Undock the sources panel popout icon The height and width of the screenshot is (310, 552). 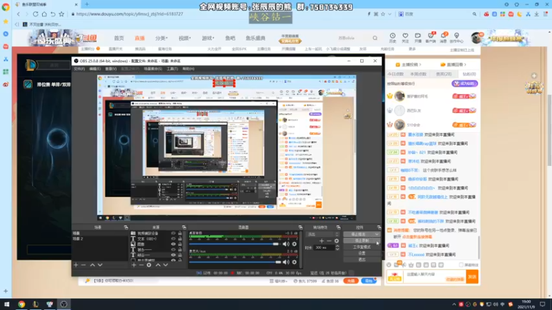[184, 227]
